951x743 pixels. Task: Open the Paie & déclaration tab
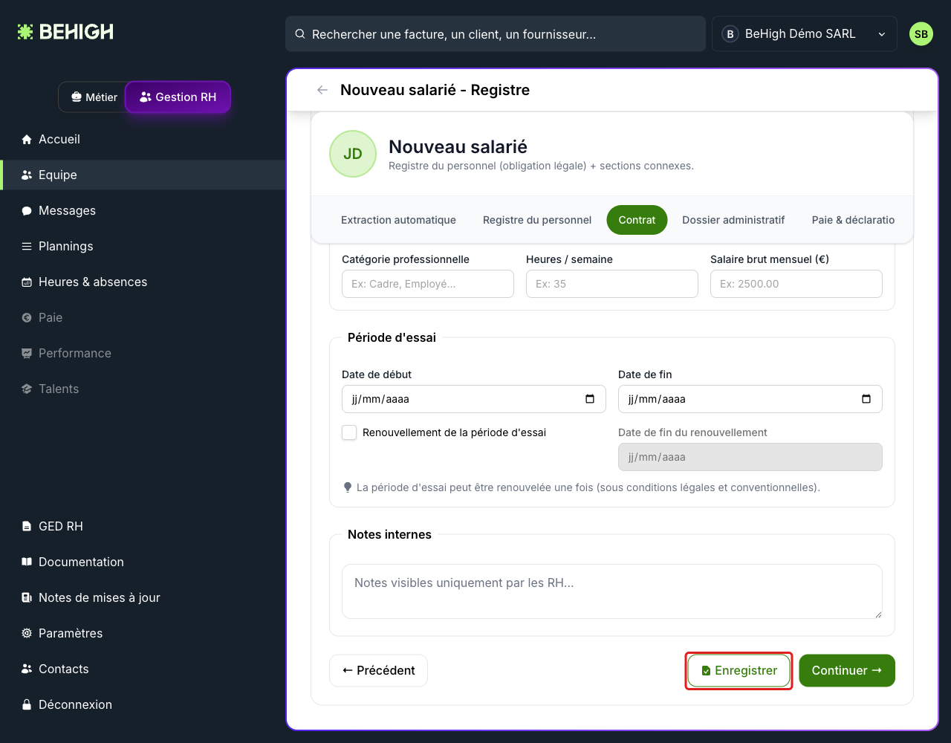[853, 220]
